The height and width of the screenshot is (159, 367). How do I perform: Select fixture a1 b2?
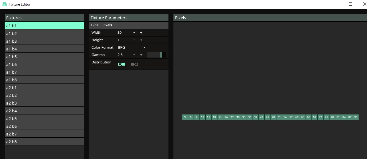point(44,33)
